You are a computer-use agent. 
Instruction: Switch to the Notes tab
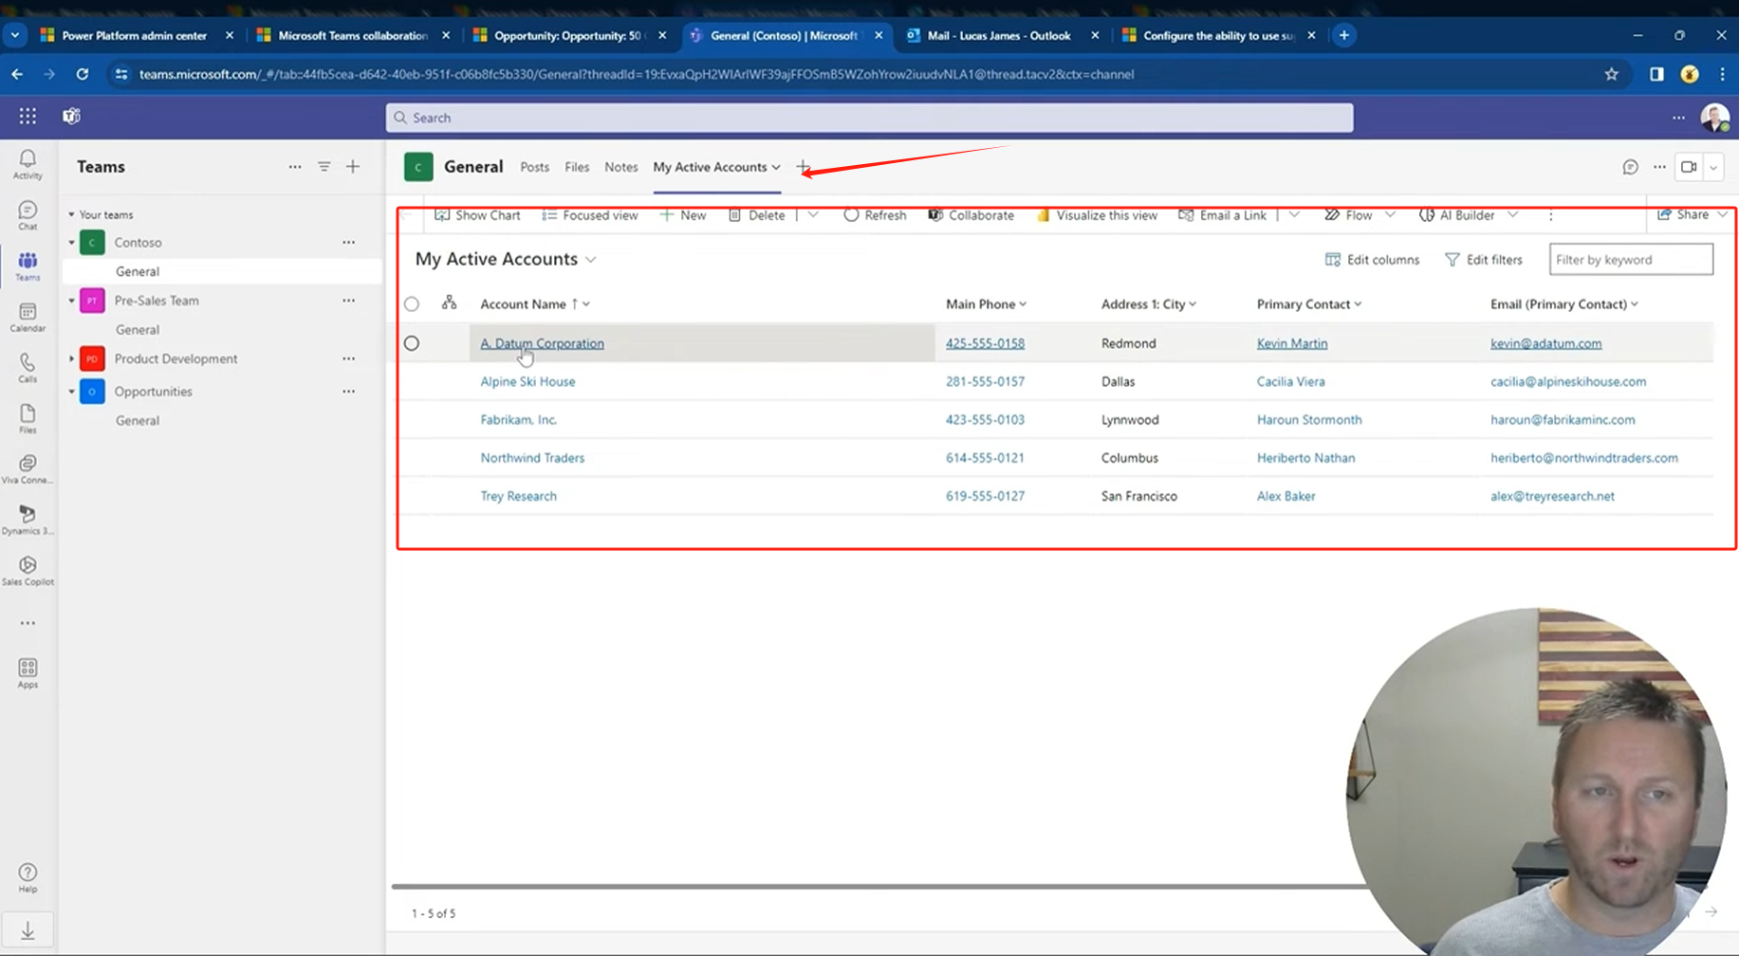pyautogui.click(x=621, y=167)
